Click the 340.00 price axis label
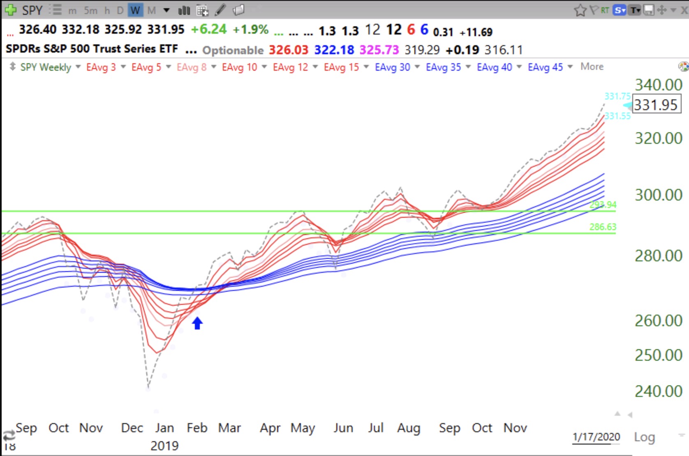This screenshot has width=689, height=456. coord(659,85)
